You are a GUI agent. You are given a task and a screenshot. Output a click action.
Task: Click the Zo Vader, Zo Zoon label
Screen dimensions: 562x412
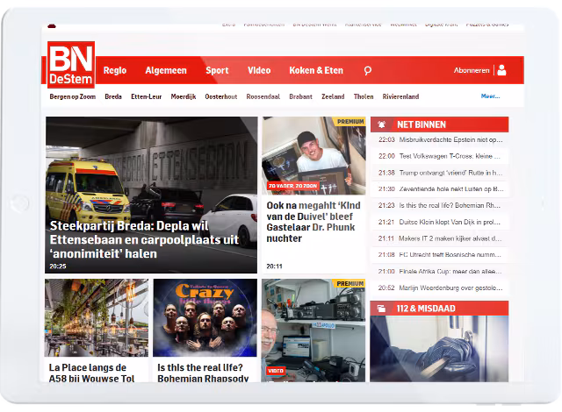[x=292, y=187]
